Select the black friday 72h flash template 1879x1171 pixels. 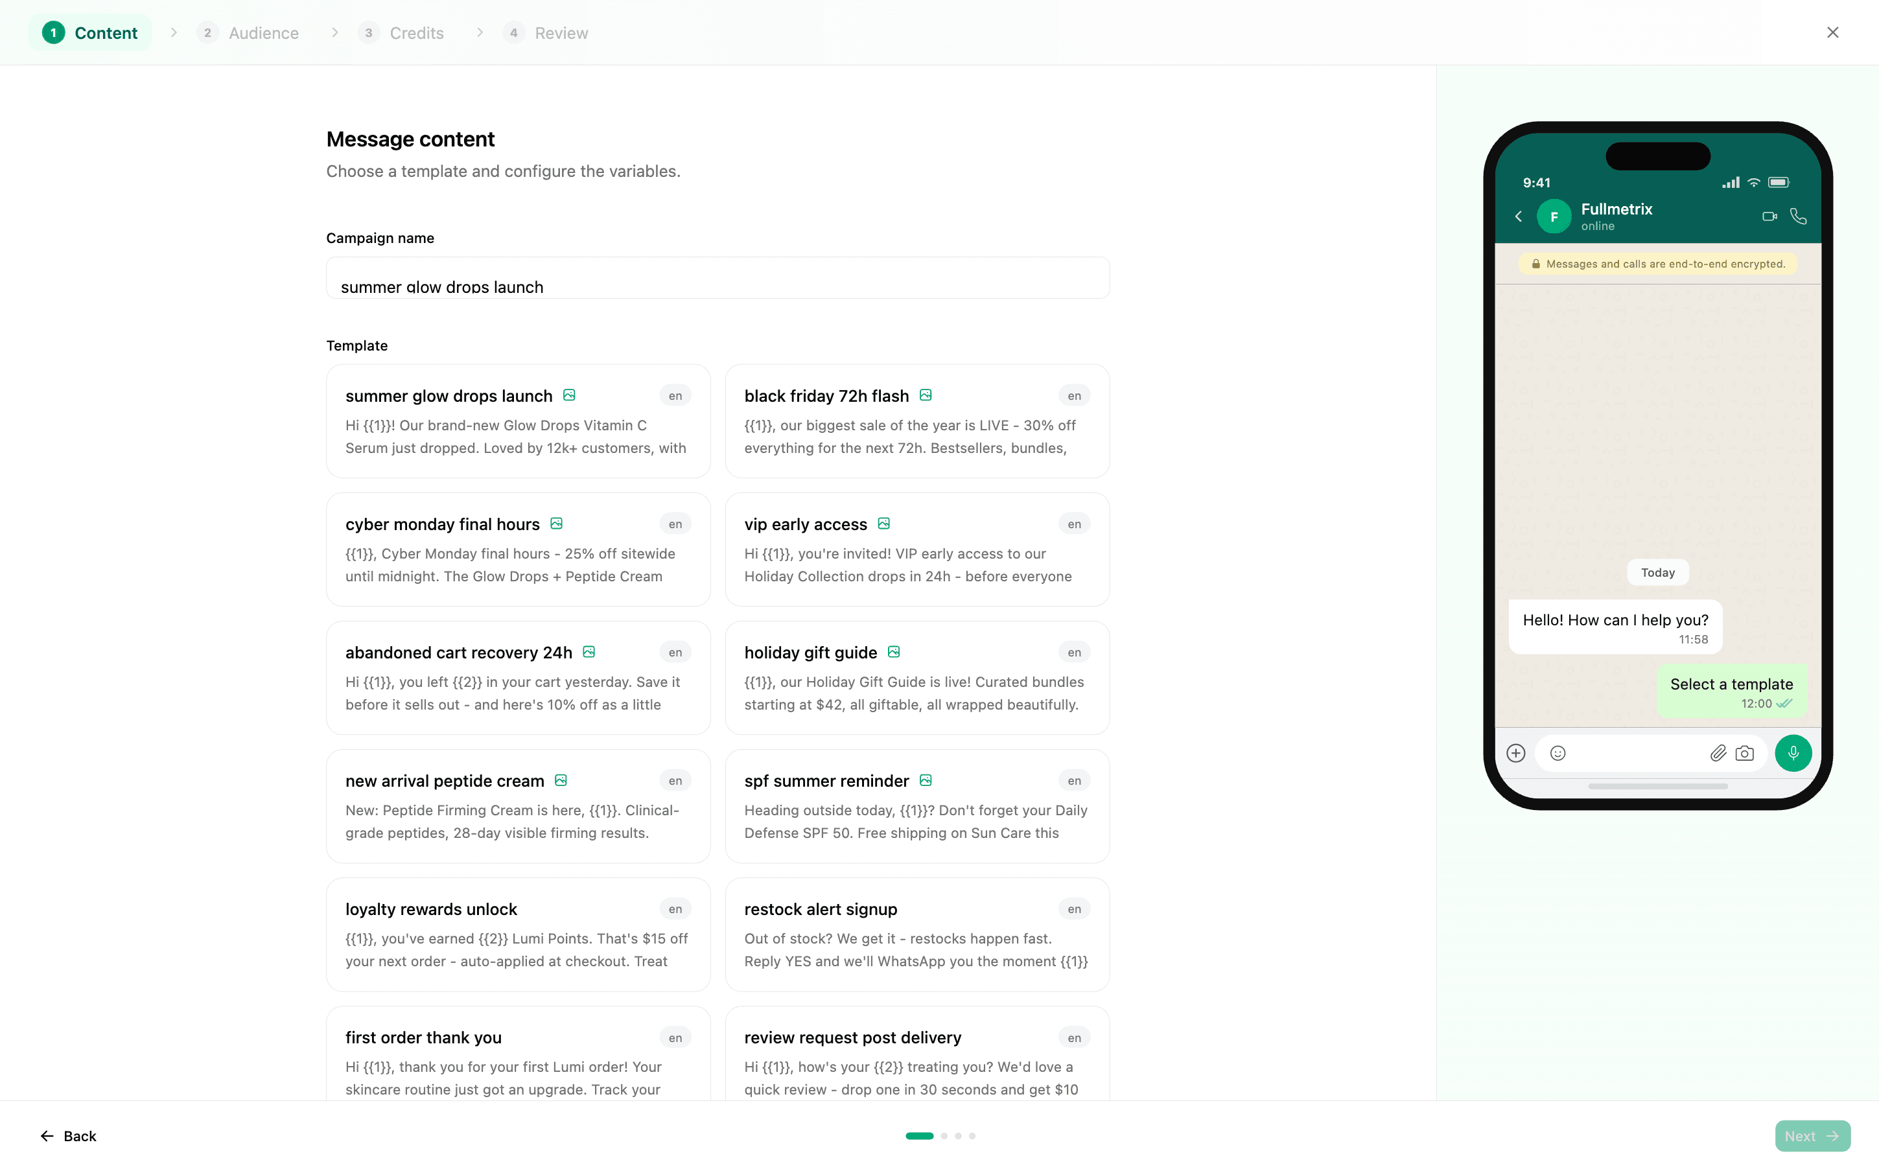click(917, 421)
